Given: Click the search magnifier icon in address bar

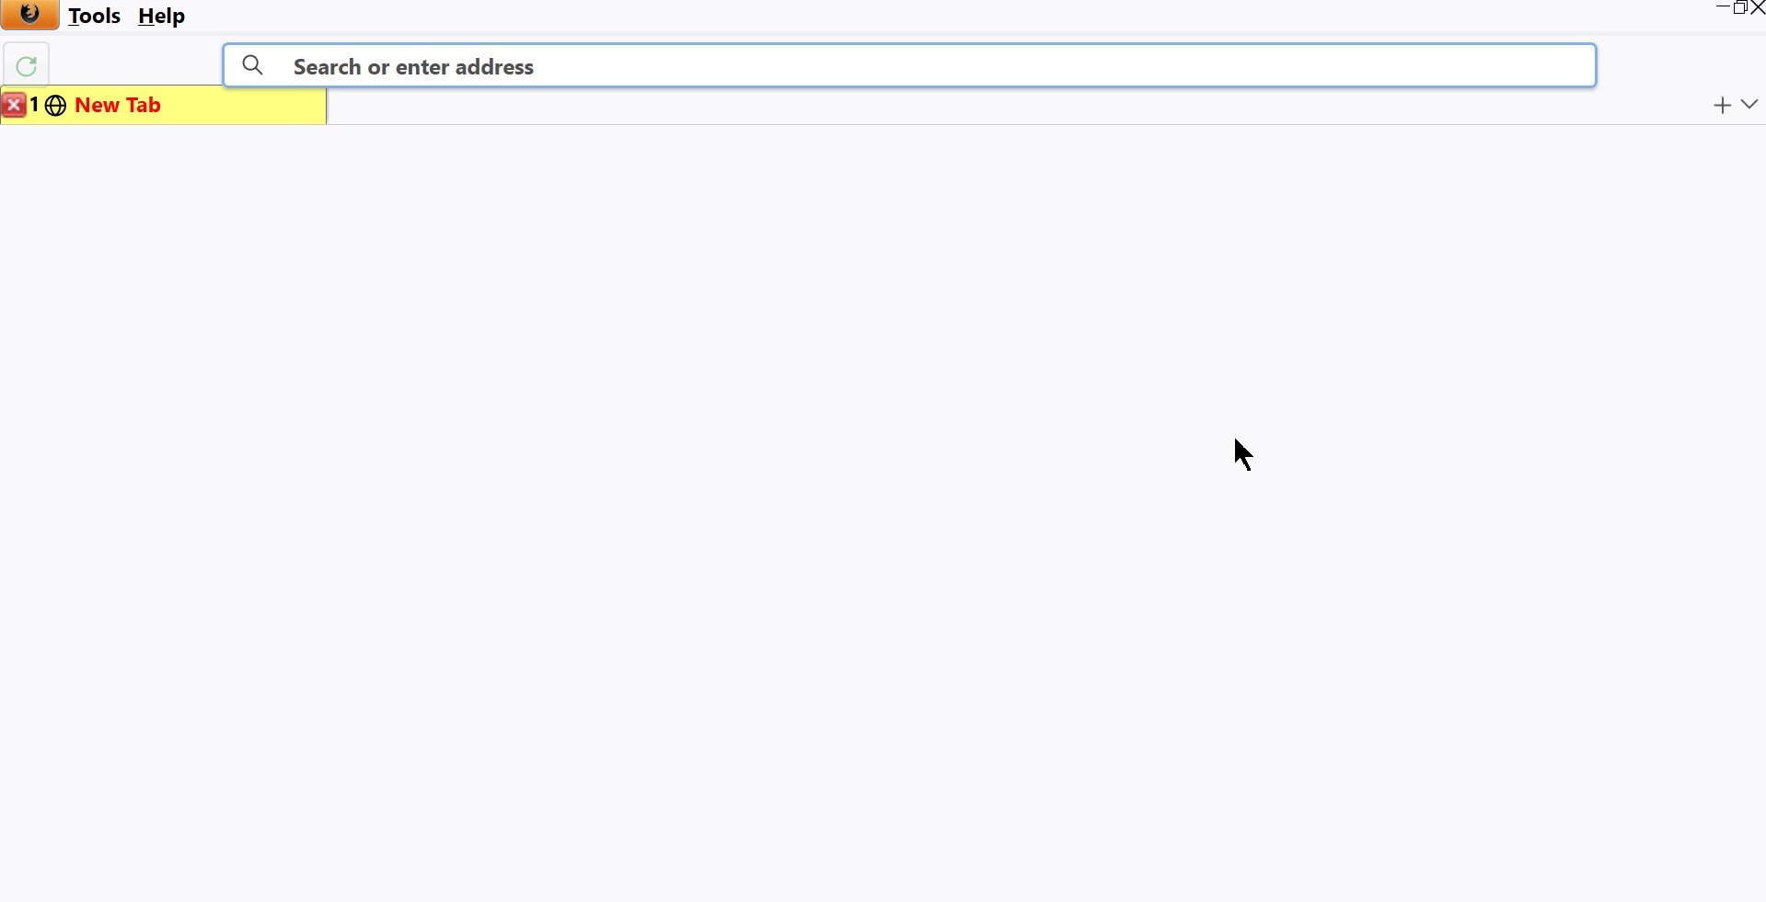Looking at the screenshot, I should pyautogui.click(x=253, y=65).
